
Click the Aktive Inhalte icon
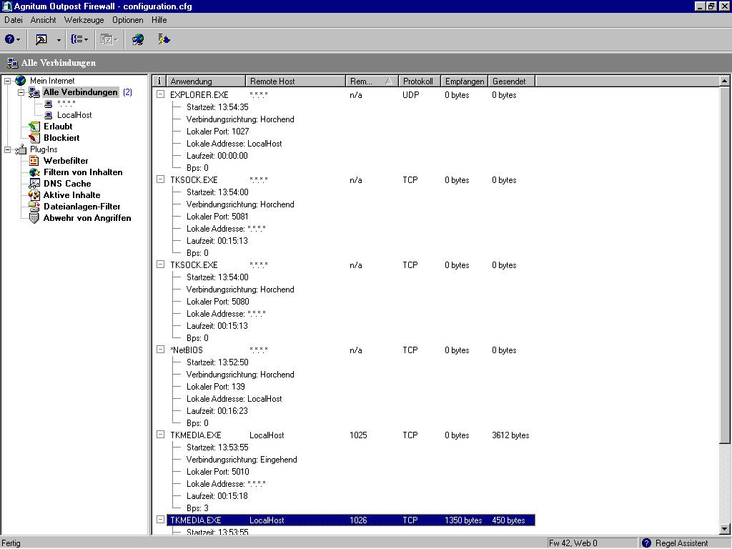tap(34, 195)
